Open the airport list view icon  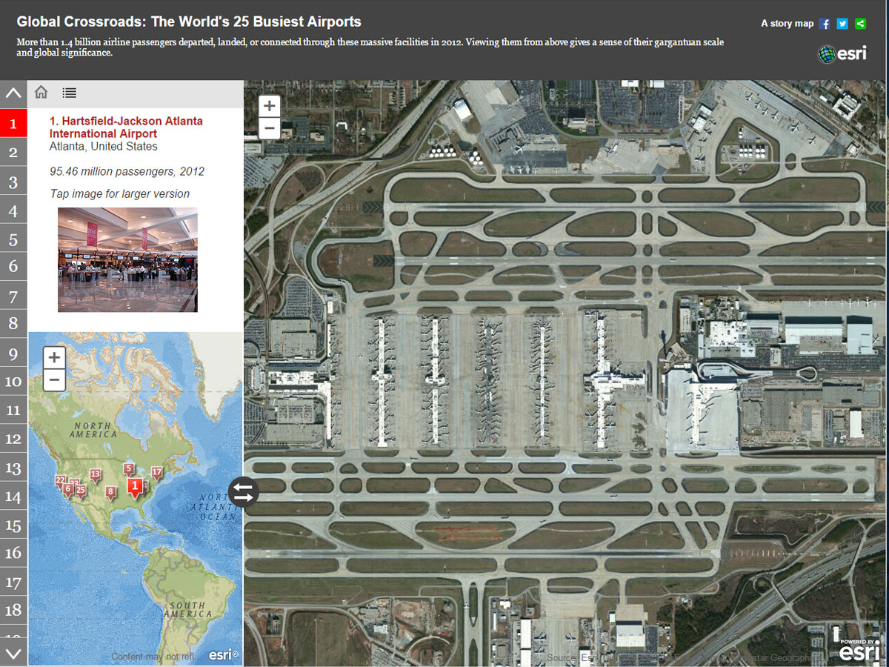pos(69,93)
